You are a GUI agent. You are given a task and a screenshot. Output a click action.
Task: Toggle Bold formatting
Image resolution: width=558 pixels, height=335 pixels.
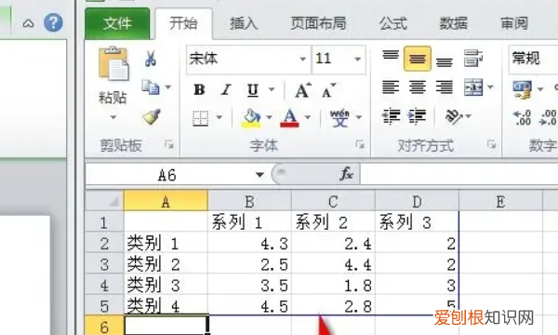199,89
